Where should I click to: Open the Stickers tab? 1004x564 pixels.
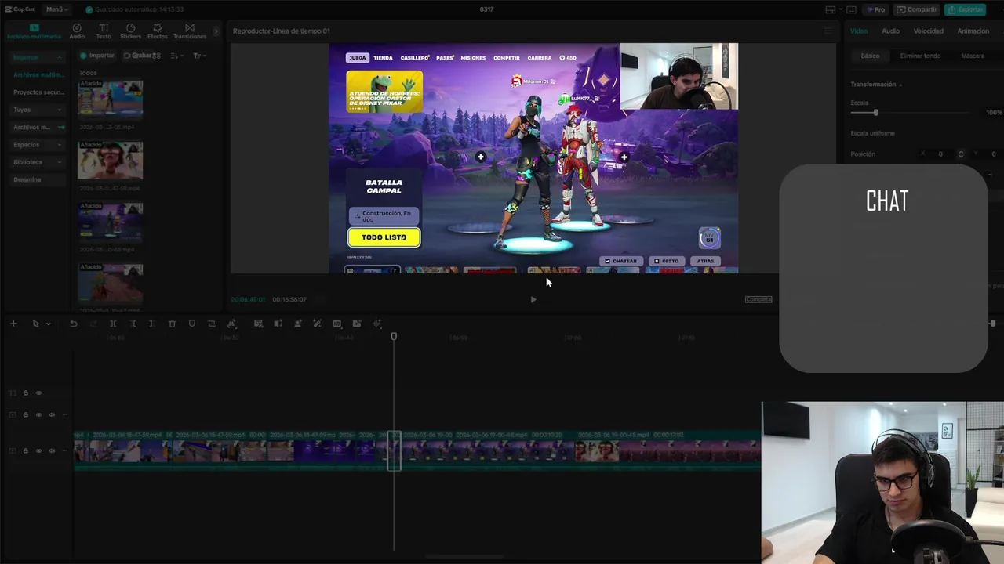pyautogui.click(x=130, y=31)
